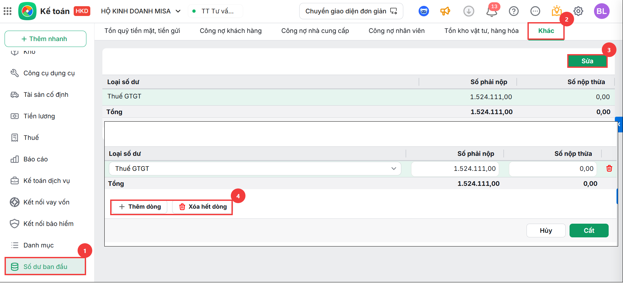
Task: Switch to Tồn kho vật tư, hàng hóa tab
Action: click(x=482, y=31)
